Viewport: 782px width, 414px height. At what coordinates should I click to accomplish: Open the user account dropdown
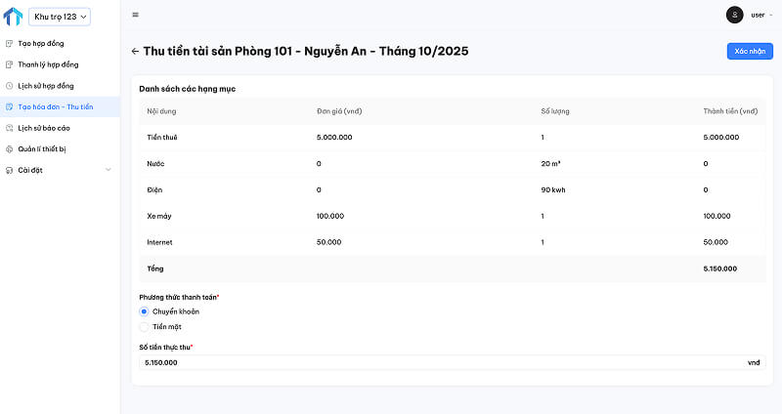[759, 15]
